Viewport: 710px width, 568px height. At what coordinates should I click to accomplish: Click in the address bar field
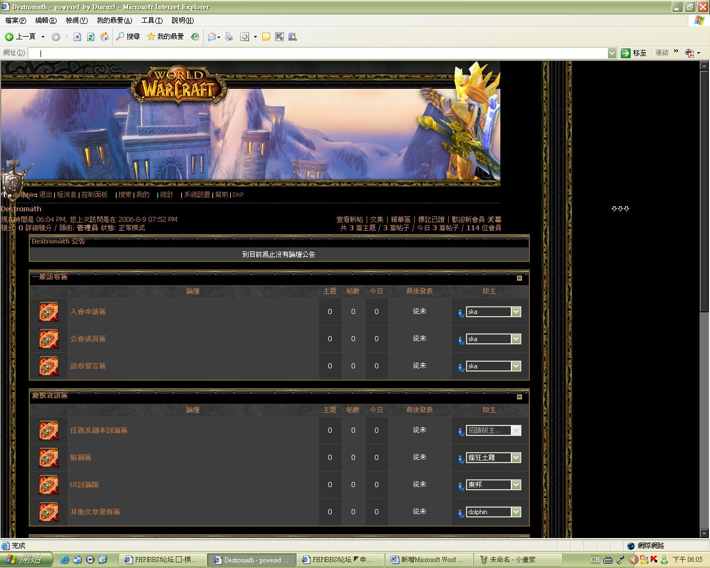(x=318, y=53)
